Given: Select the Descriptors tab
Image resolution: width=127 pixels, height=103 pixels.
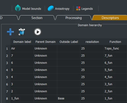Looking at the screenshot, I should click(x=110, y=18).
